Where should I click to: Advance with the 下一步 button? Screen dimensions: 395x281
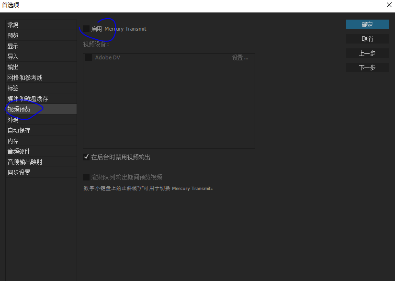point(368,67)
